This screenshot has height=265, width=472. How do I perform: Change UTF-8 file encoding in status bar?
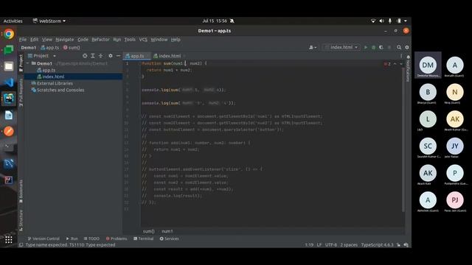click(331, 245)
